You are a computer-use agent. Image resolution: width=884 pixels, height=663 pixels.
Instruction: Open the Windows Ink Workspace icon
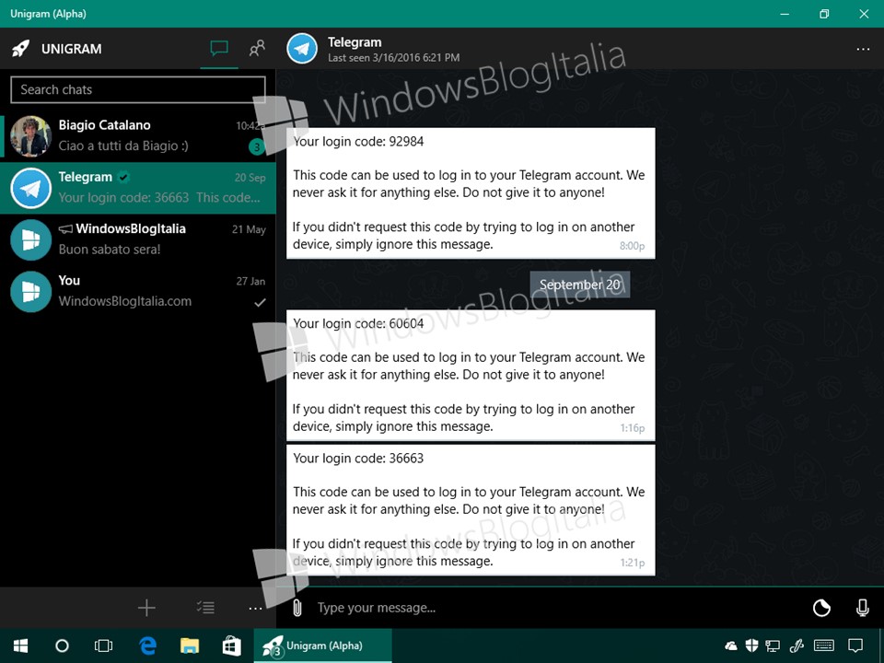point(797,646)
